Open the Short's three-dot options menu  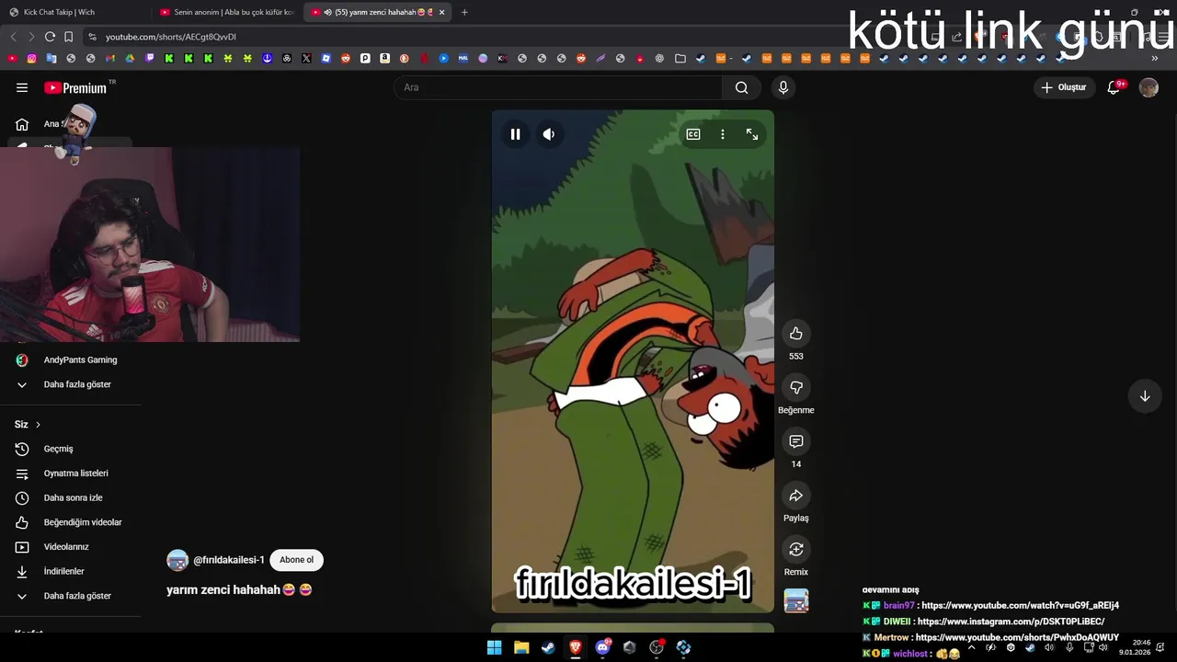pos(723,134)
